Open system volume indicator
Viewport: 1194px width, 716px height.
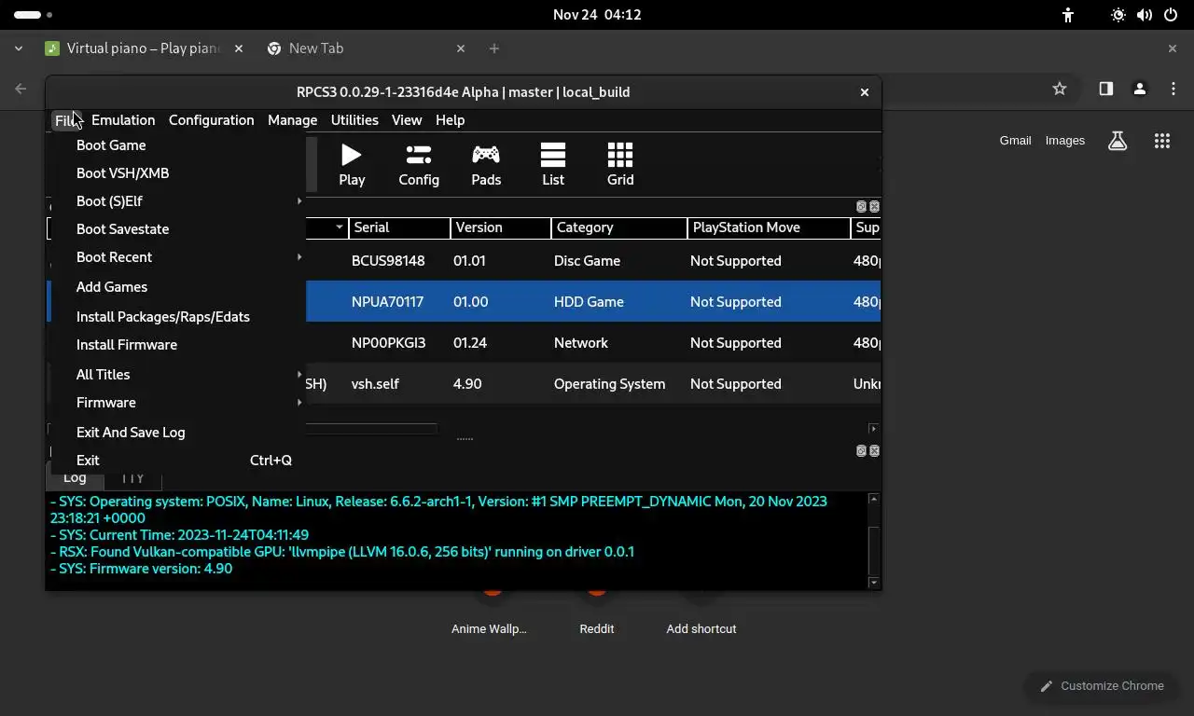pyautogui.click(x=1145, y=15)
